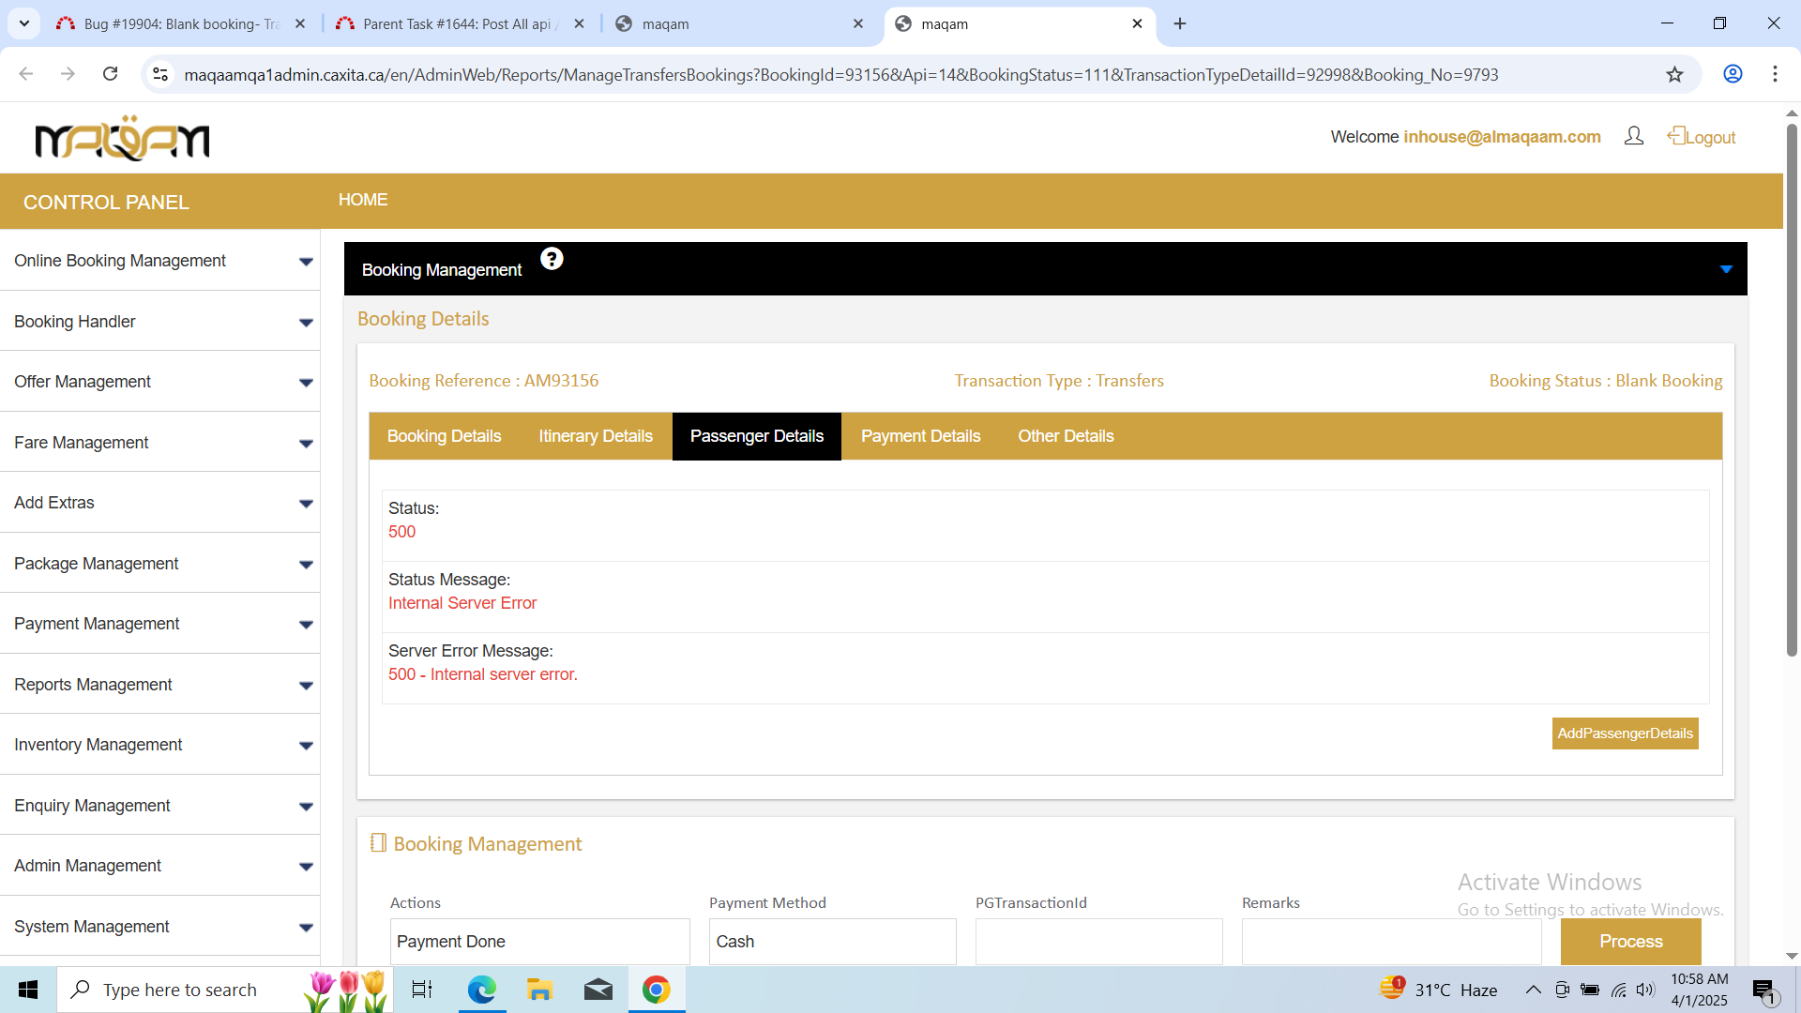Click the Booking Management notebook icon
Screen dimensions: 1801x1013
(378, 843)
